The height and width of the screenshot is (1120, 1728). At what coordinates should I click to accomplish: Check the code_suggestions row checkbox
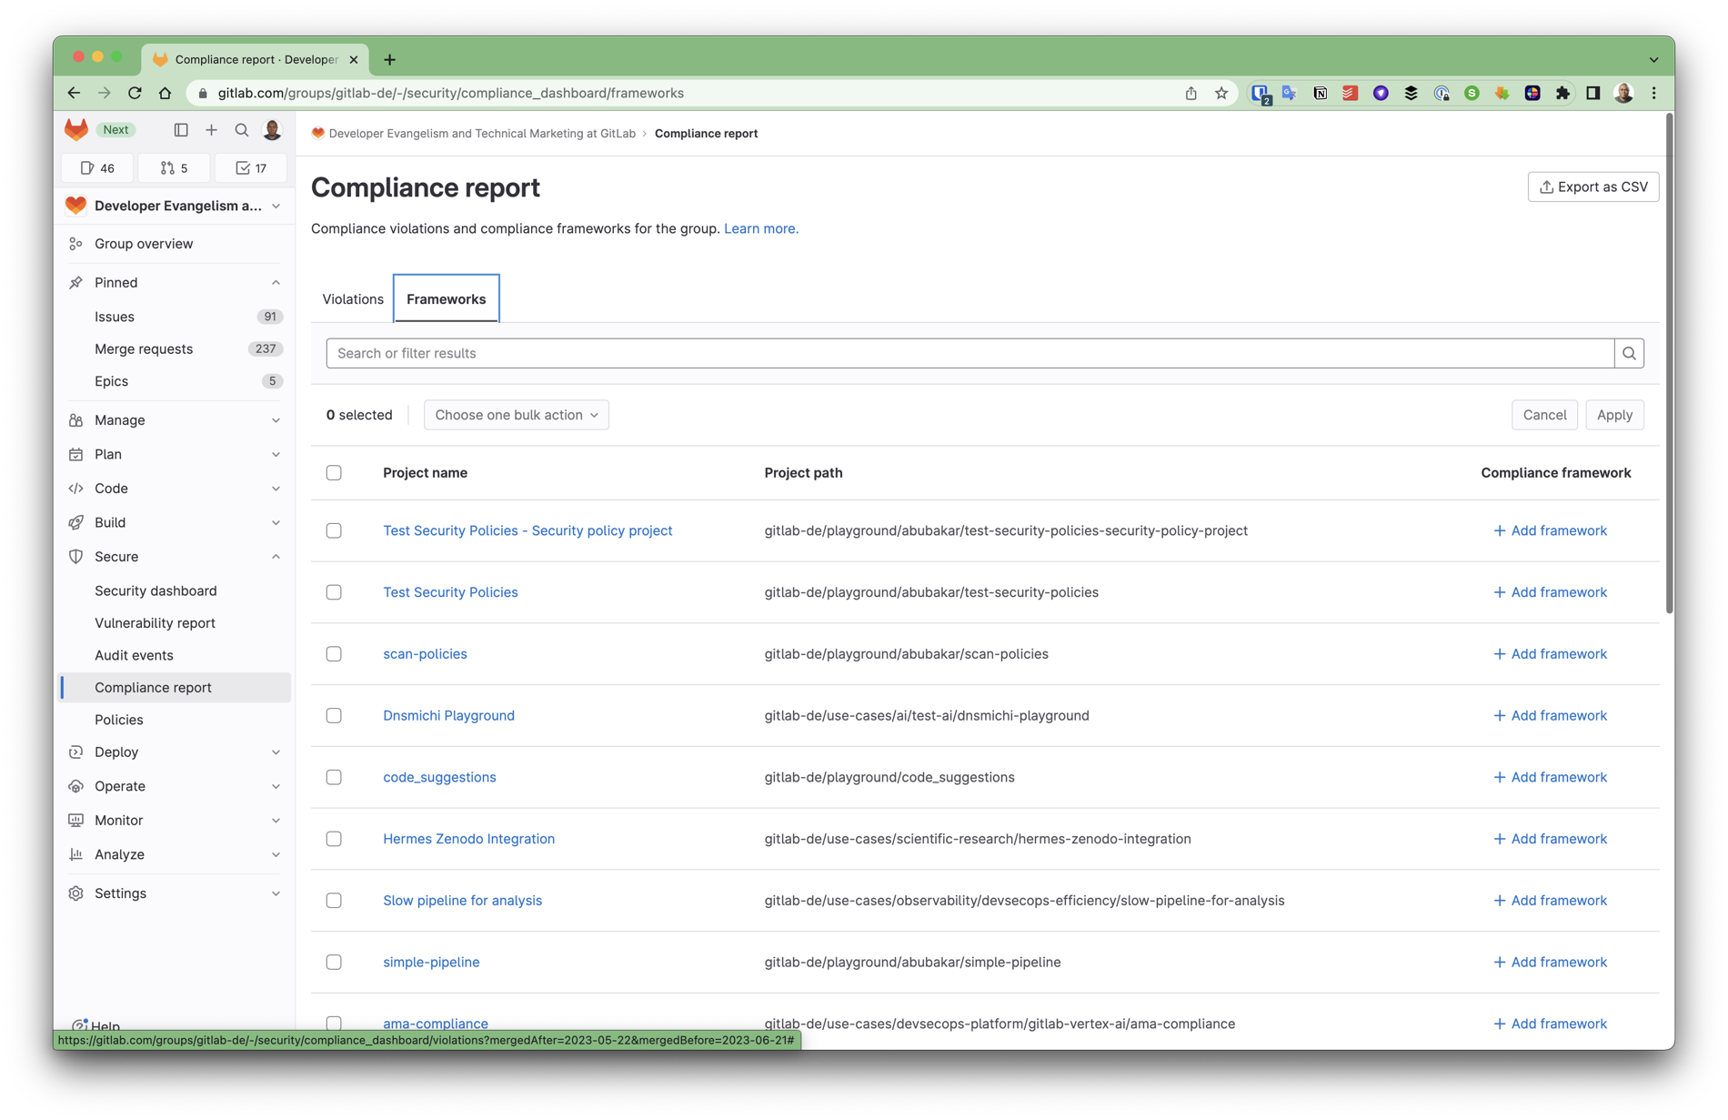point(334,777)
